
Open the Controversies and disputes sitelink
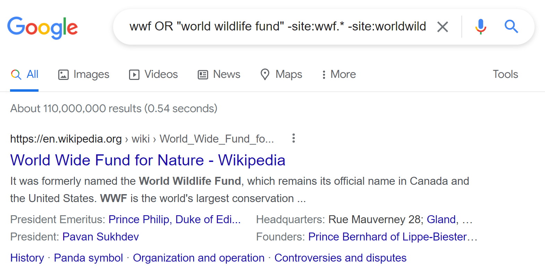tap(340, 258)
